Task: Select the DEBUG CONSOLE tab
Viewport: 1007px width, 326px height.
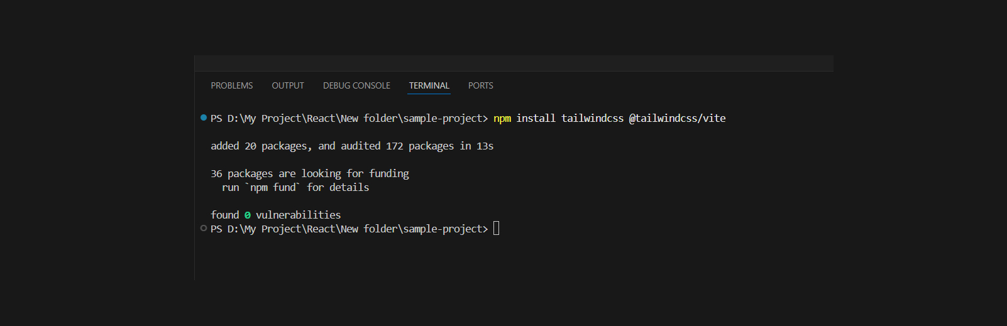Action: (x=356, y=85)
